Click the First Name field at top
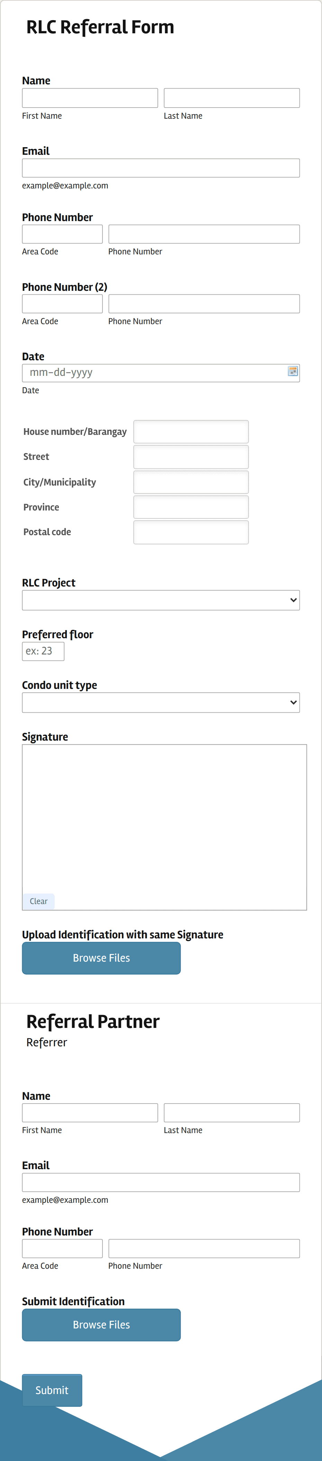Viewport: 322px width, 1461px height. click(x=90, y=98)
